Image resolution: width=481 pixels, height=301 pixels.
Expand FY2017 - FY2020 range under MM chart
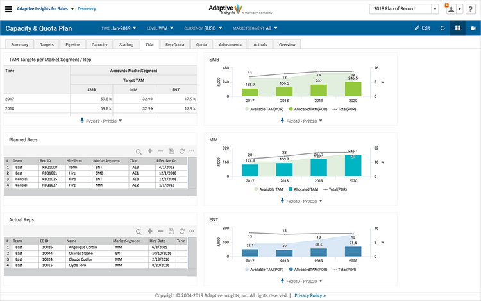[321, 201]
